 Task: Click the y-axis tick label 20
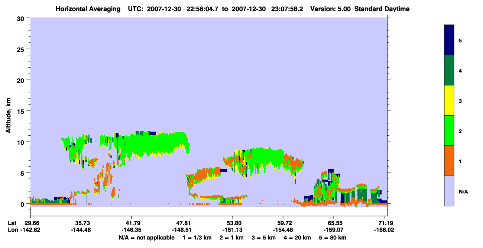22,80
